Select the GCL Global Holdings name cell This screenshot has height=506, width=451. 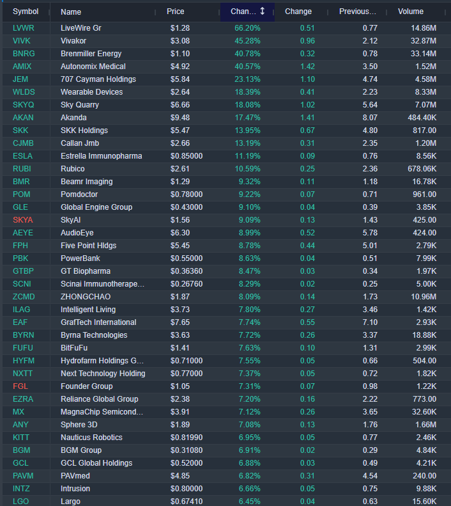point(96,463)
